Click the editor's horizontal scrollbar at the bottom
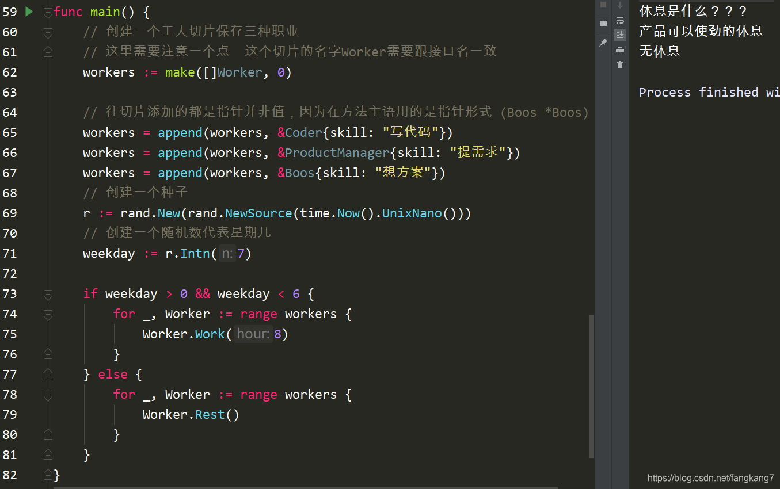The height and width of the screenshot is (489, 780). point(305,487)
